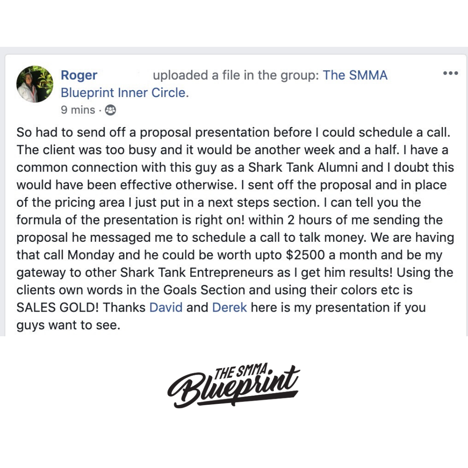Click Roger's circular profile picture
This screenshot has height=468, width=468.
click(x=35, y=84)
